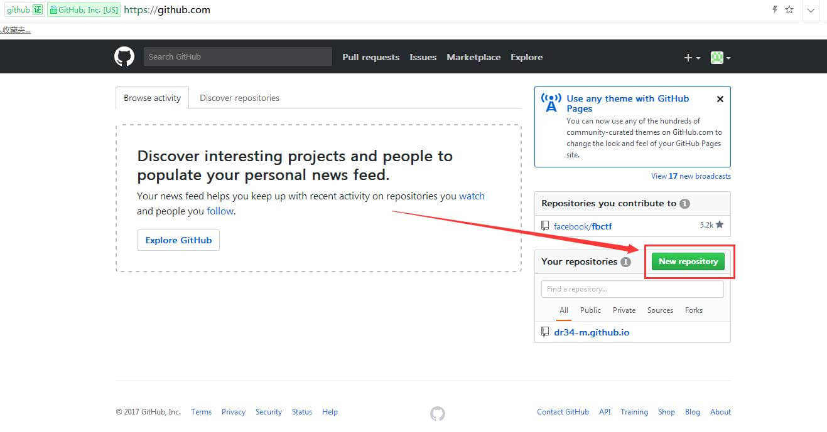Open the plus create-new dropdown menu
The image size is (827, 432).
coord(692,57)
